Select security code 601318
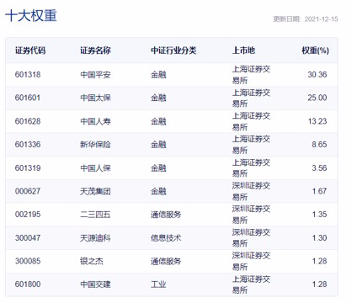Image resolution: width=352 pixels, height=303 pixels. click(x=28, y=75)
